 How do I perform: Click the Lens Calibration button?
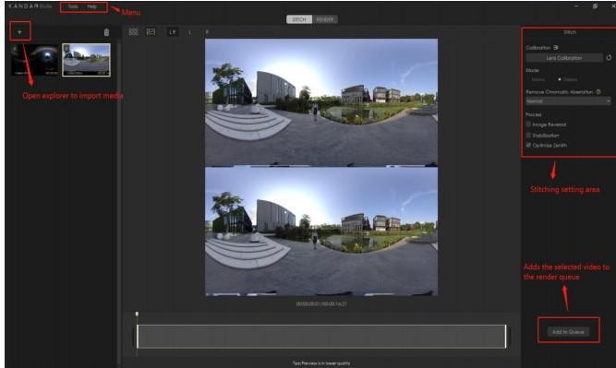point(563,58)
